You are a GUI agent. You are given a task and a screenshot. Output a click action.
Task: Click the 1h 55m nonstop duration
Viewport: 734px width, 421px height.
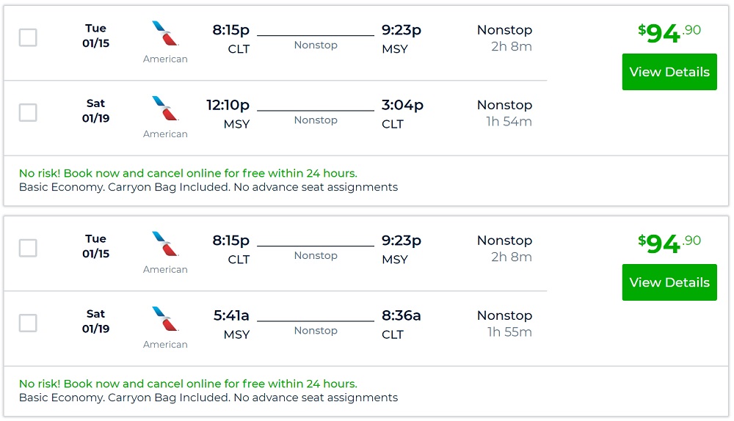pyautogui.click(x=509, y=332)
